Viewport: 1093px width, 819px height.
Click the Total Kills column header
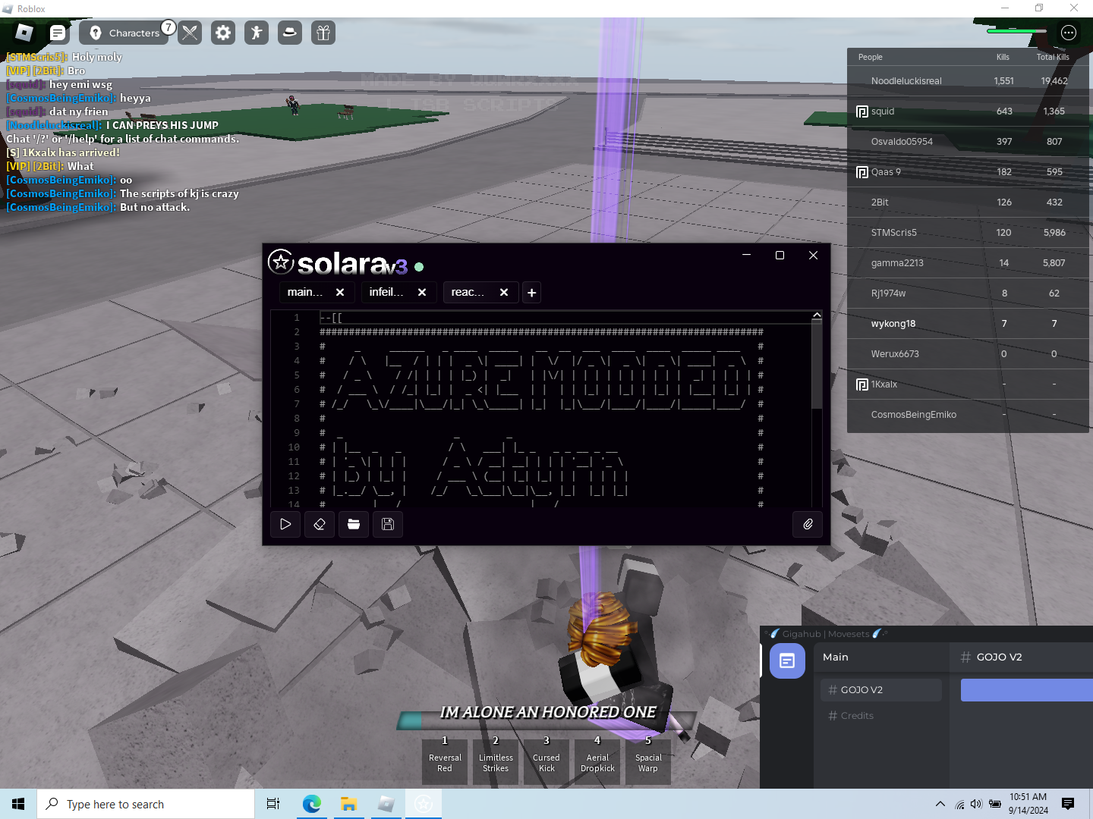click(x=1053, y=57)
